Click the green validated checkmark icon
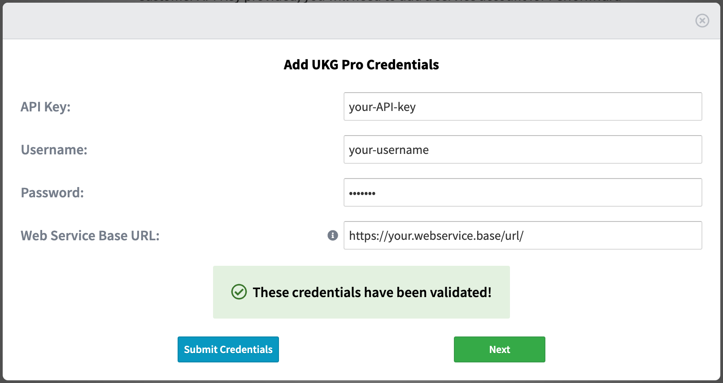723x383 pixels. click(239, 292)
